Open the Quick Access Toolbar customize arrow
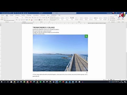Screen dimensions: 127x95 pos(29,13)
